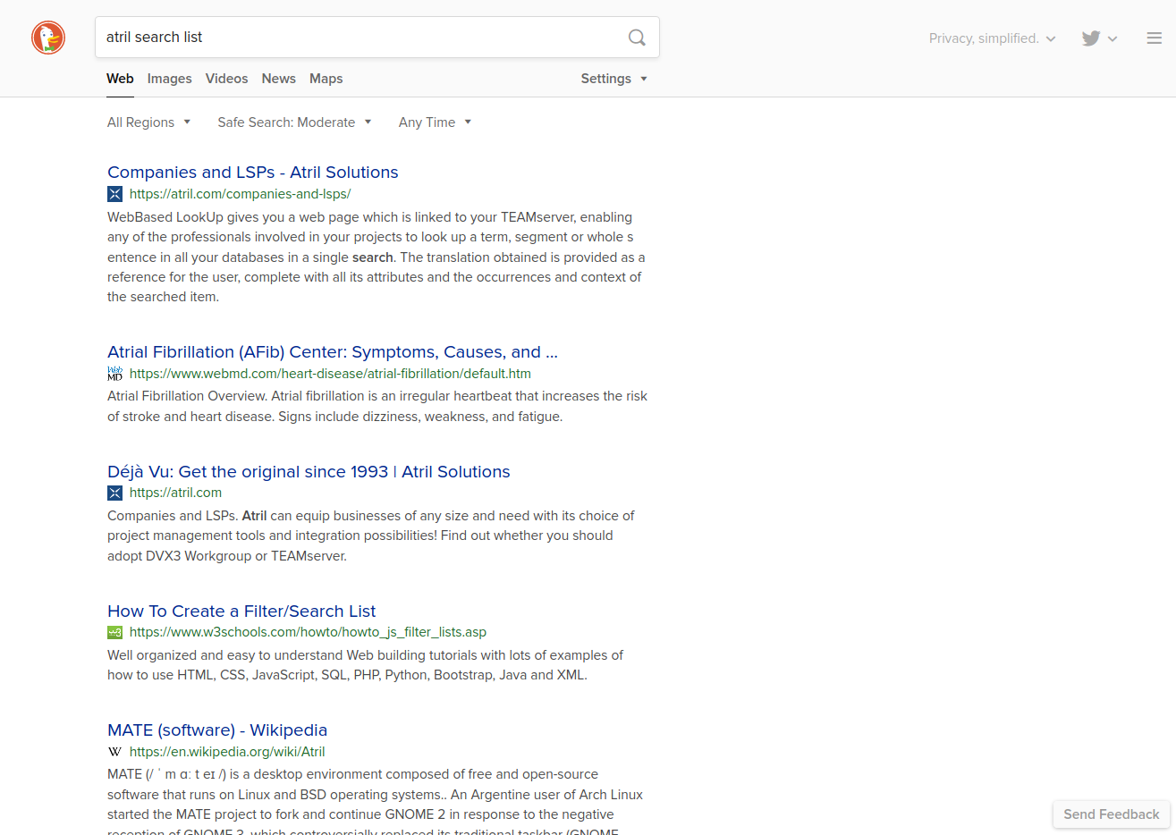Viewport: 1176px width, 835px height.
Task: Click the magnifying glass search icon
Action: click(637, 38)
